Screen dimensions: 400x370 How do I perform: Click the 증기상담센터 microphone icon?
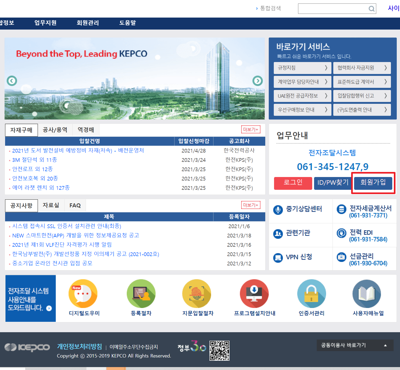(x=278, y=210)
